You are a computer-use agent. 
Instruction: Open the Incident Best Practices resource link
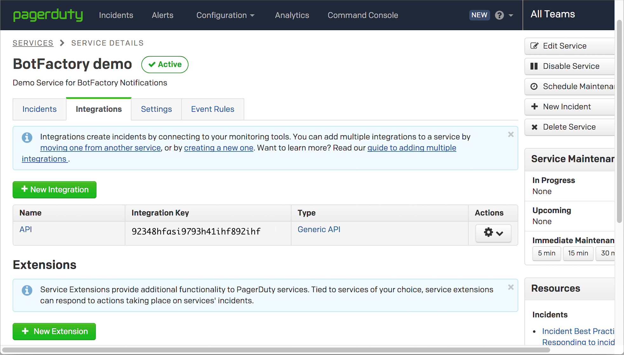click(578, 331)
